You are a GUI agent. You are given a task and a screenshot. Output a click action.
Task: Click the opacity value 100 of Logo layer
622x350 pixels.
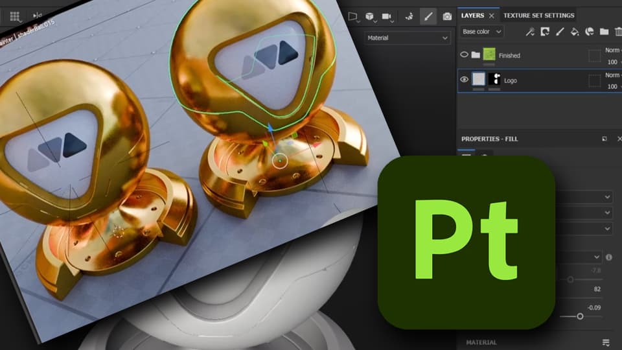coord(612,86)
